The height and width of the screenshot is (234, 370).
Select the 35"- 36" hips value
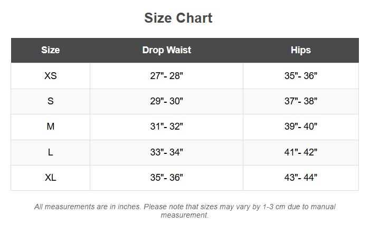click(x=301, y=76)
